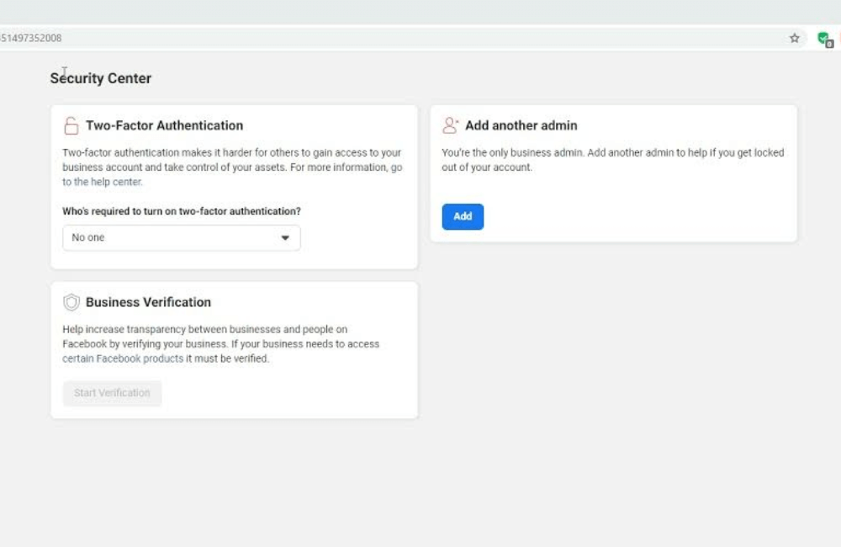Click the Business Verification description paragraph
Image resolution: width=841 pixels, height=547 pixels.
pos(220,344)
